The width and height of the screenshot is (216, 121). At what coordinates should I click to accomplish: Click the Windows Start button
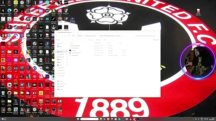[78, 119]
